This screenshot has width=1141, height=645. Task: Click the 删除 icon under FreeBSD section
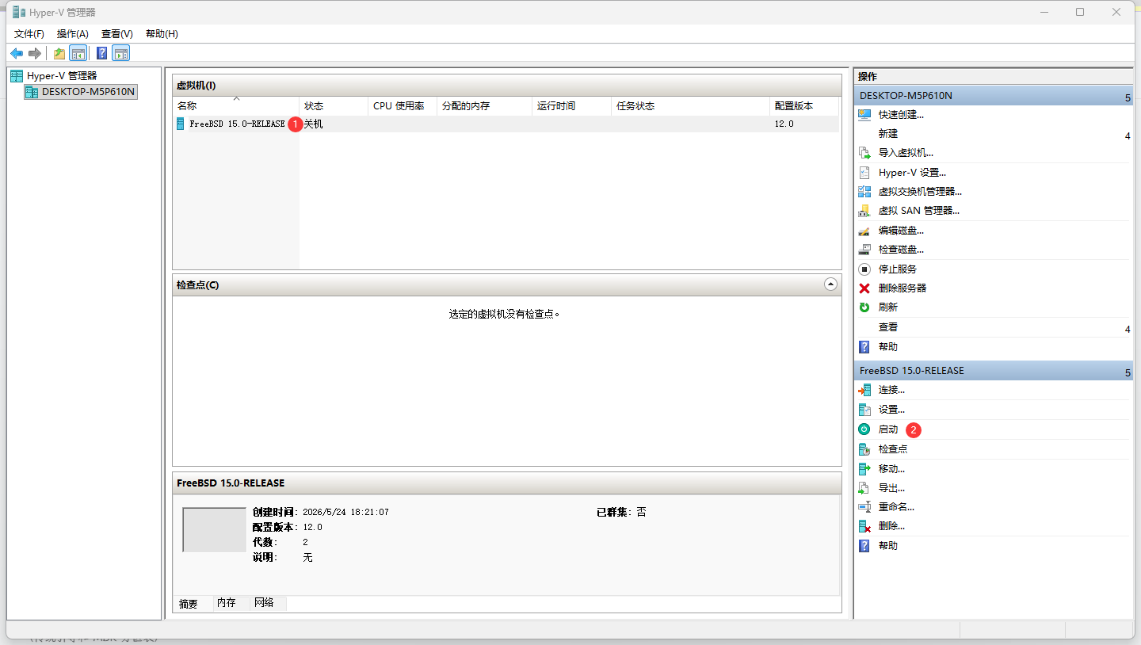tap(864, 526)
